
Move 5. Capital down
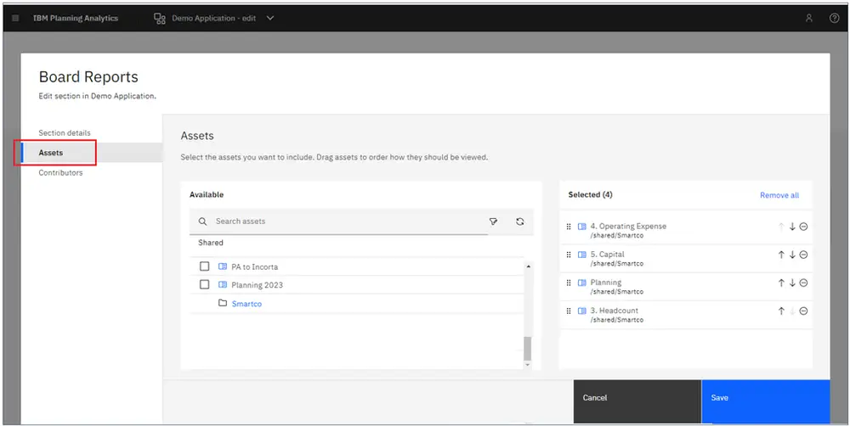point(792,255)
